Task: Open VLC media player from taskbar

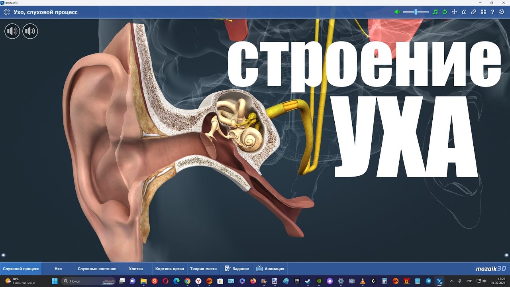Action: point(363,281)
